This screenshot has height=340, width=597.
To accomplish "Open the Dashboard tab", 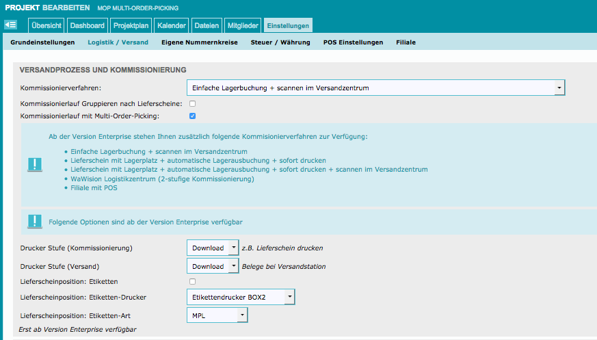I will click(87, 26).
